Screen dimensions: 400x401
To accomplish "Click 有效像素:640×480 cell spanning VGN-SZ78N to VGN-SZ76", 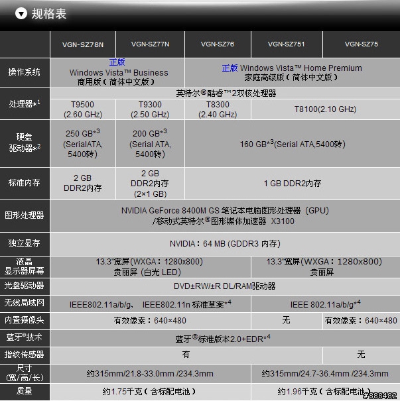I will 151,321.
